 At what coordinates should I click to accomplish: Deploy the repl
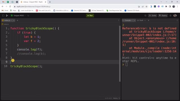(x=163, y=15)
